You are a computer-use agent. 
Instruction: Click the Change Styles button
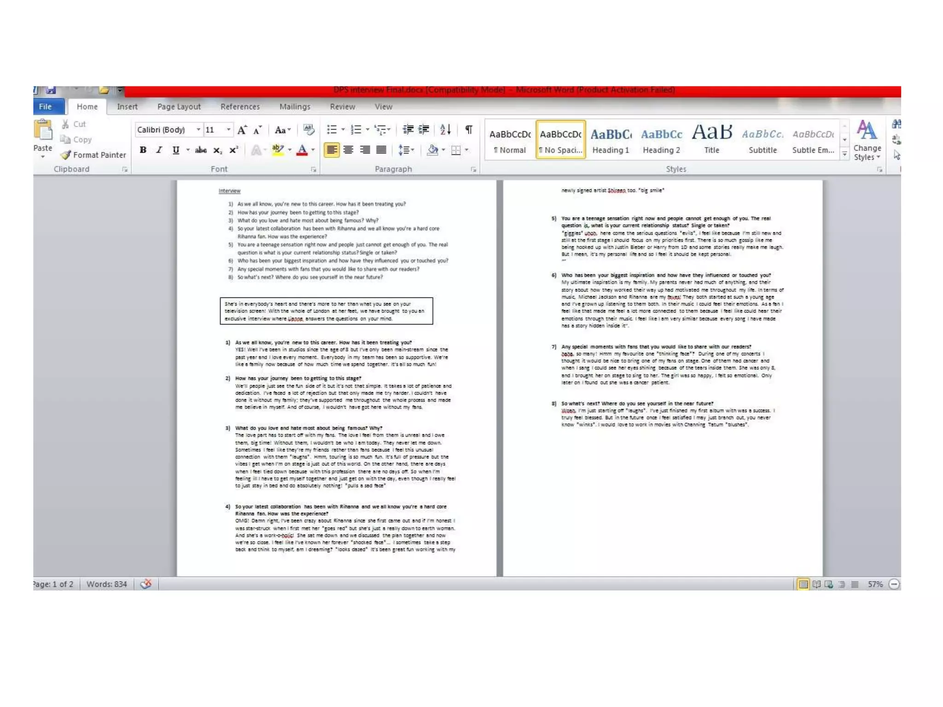point(867,140)
